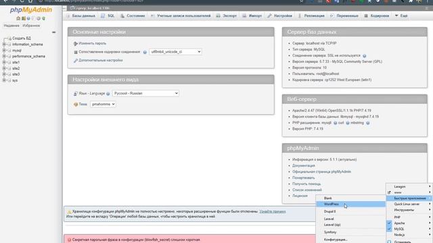
Task: Click the browser back arrow
Action: click(x=5, y=1)
